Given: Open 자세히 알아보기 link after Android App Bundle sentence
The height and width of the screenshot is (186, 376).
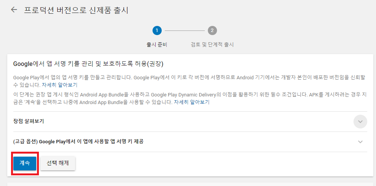Looking at the screenshot, I should click(x=191, y=102).
